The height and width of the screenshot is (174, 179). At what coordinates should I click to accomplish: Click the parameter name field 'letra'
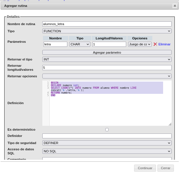tap(55, 44)
